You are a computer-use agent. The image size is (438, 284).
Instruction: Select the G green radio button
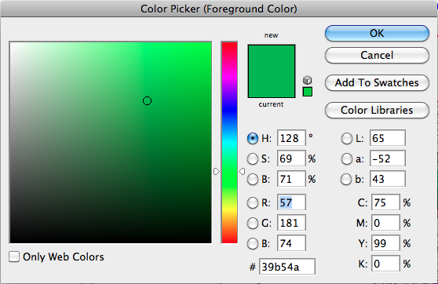tap(253, 223)
